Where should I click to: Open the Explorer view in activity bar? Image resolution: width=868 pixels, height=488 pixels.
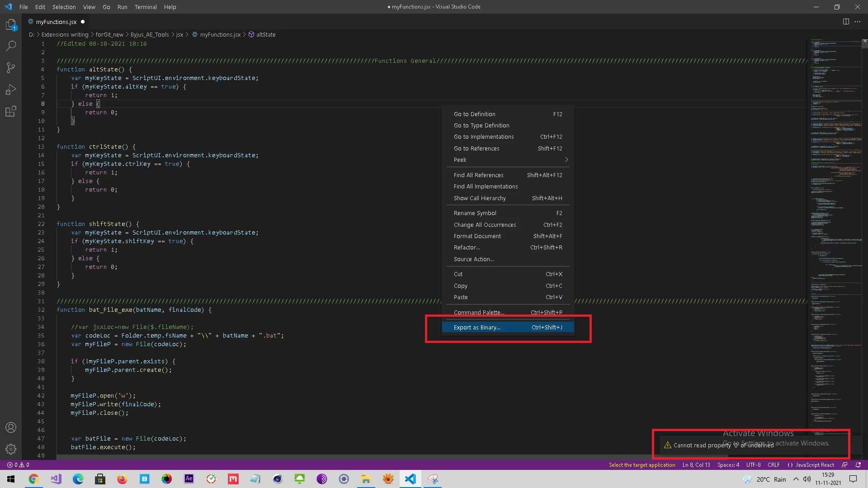click(x=11, y=24)
